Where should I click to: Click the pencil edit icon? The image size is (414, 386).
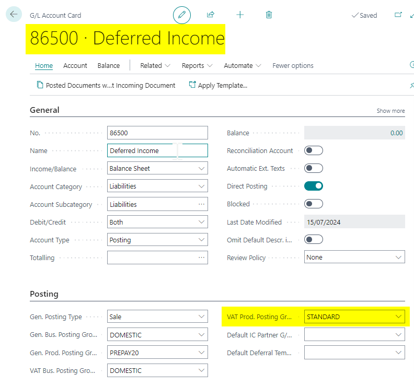(182, 15)
